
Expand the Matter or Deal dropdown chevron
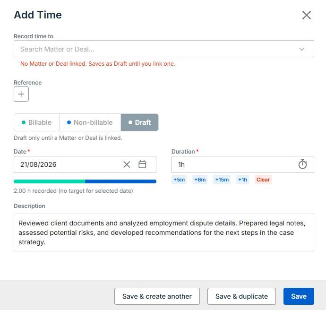coord(302,49)
